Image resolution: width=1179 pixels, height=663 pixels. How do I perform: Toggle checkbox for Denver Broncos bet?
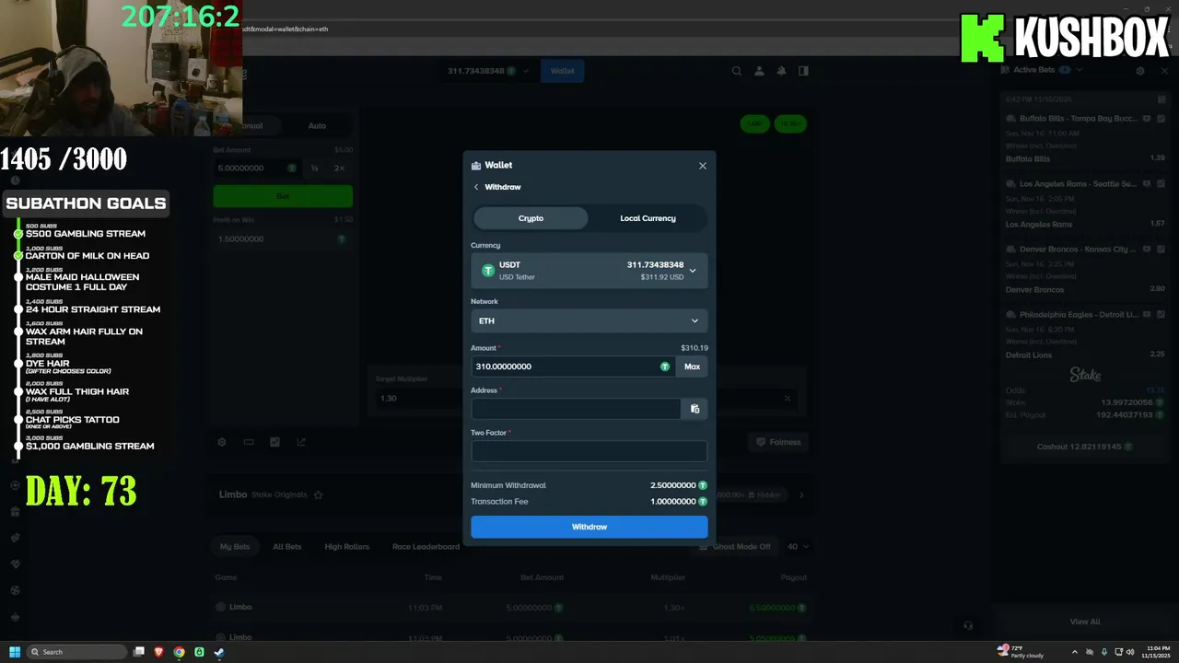1161,250
